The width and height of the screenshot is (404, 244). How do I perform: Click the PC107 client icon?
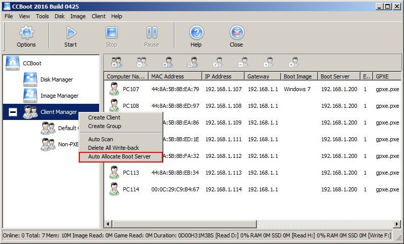tap(114, 89)
